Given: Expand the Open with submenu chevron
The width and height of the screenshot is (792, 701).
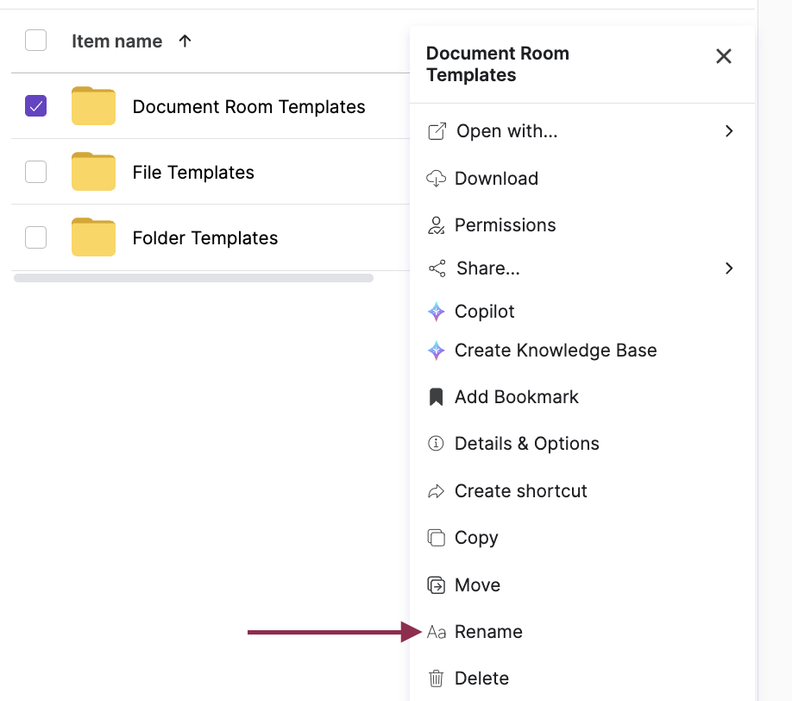Looking at the screenshot, I should pos(729,131).
